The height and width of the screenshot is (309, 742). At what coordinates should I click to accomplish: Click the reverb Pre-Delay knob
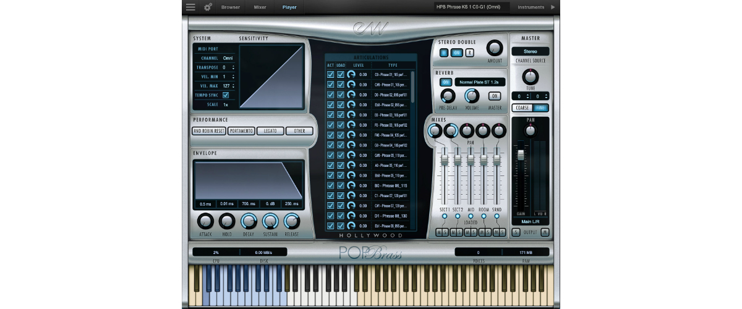pos(448,96)
